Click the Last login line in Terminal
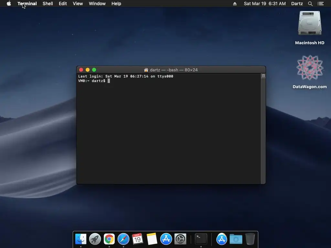Viewport: 331px width, 248px height. pyautogui.click(x=126, y=76)
